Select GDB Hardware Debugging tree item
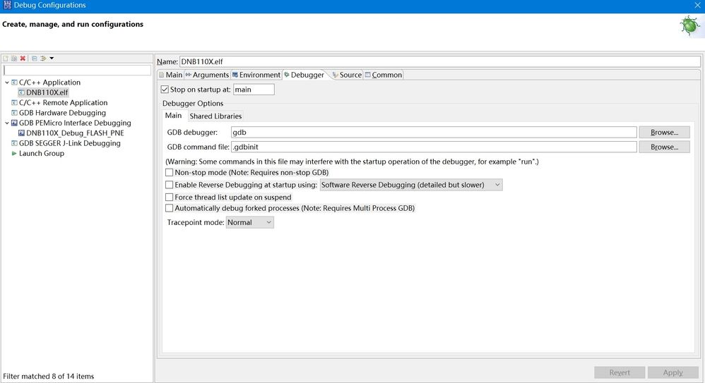Screen dimensions: 705x383 (x=62, y=113)
